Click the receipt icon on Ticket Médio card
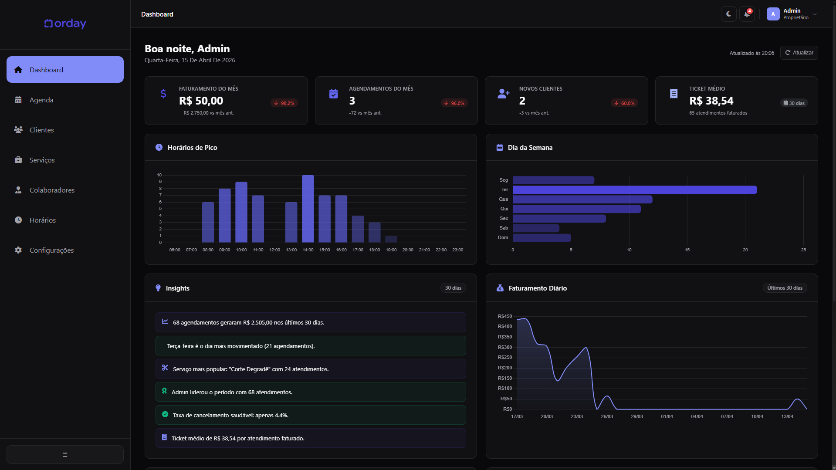 point(674,93)
